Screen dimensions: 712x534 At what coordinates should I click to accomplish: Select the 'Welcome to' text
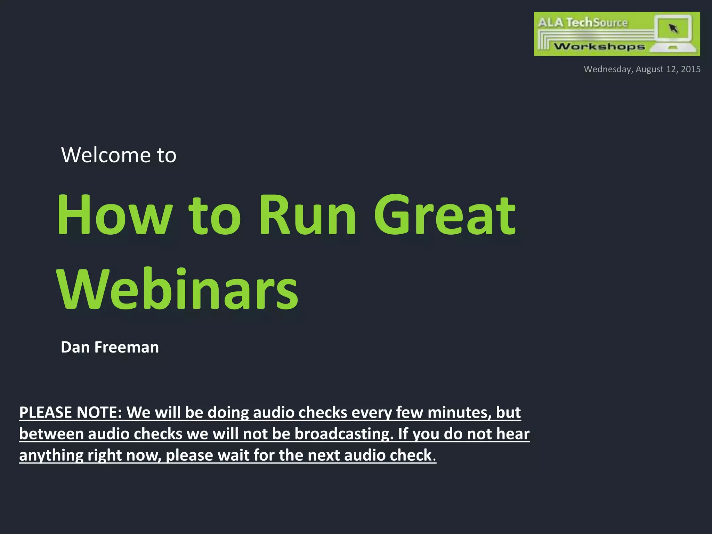pos(119,155)
